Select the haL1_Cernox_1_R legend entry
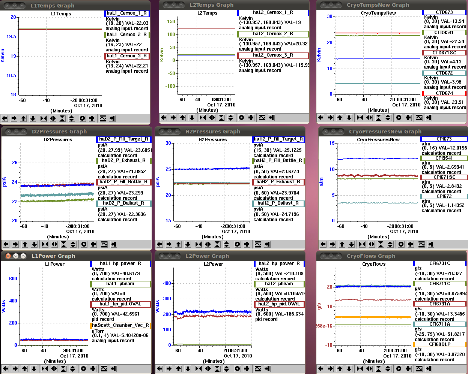Image resolution: width=468 pixels, height=374 pixels. point(126,13)
